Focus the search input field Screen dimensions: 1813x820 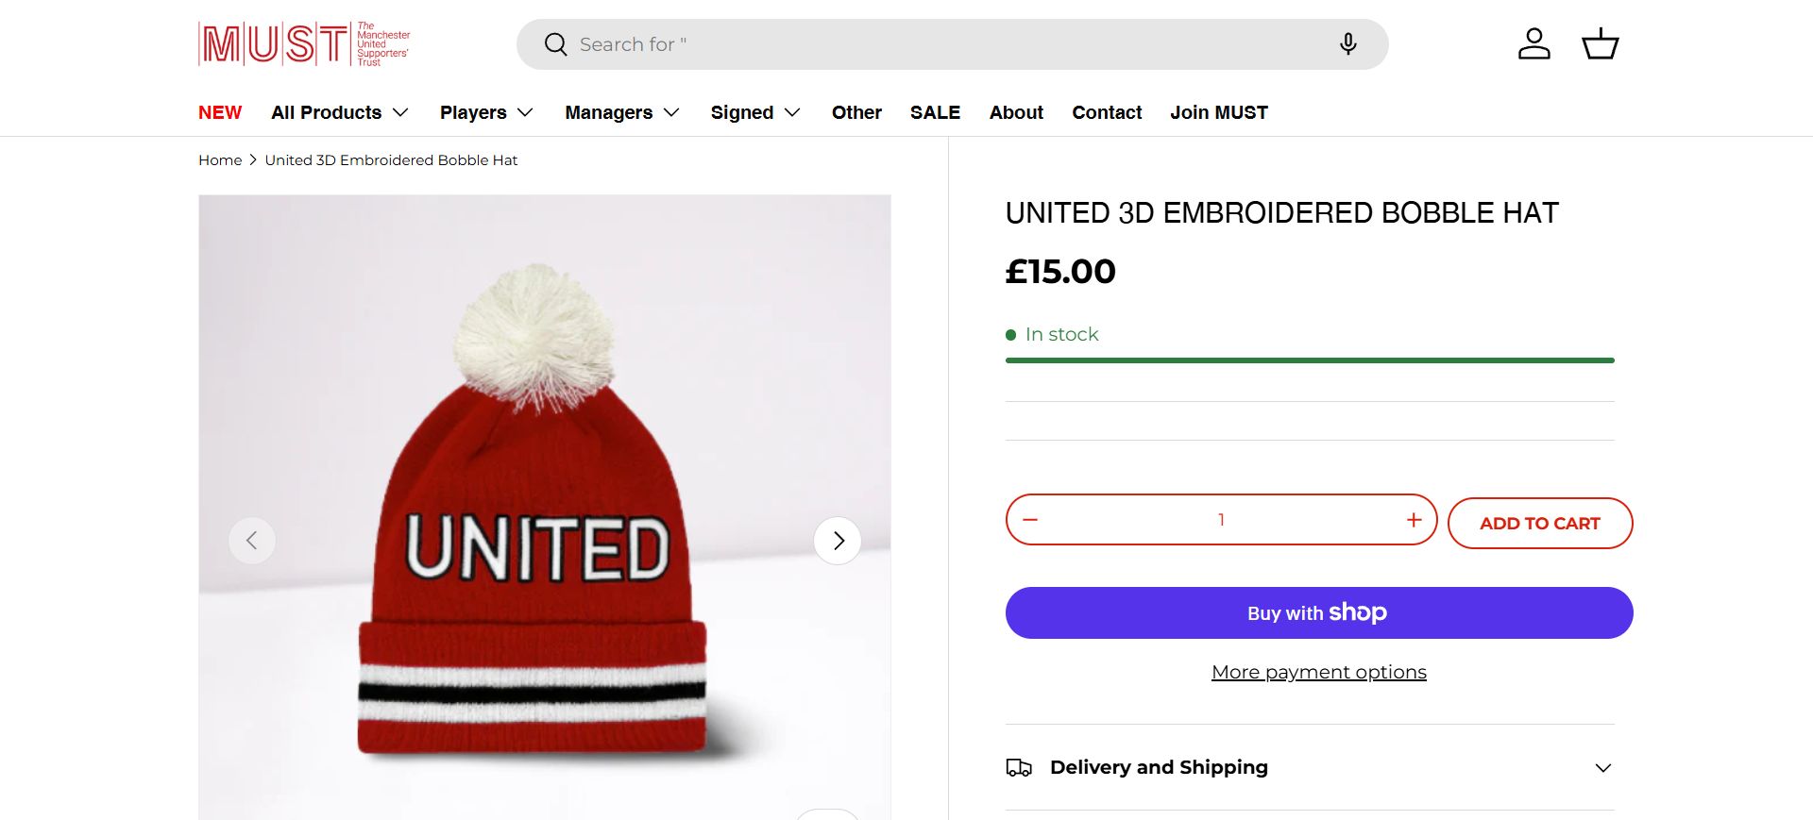point(944,44)
